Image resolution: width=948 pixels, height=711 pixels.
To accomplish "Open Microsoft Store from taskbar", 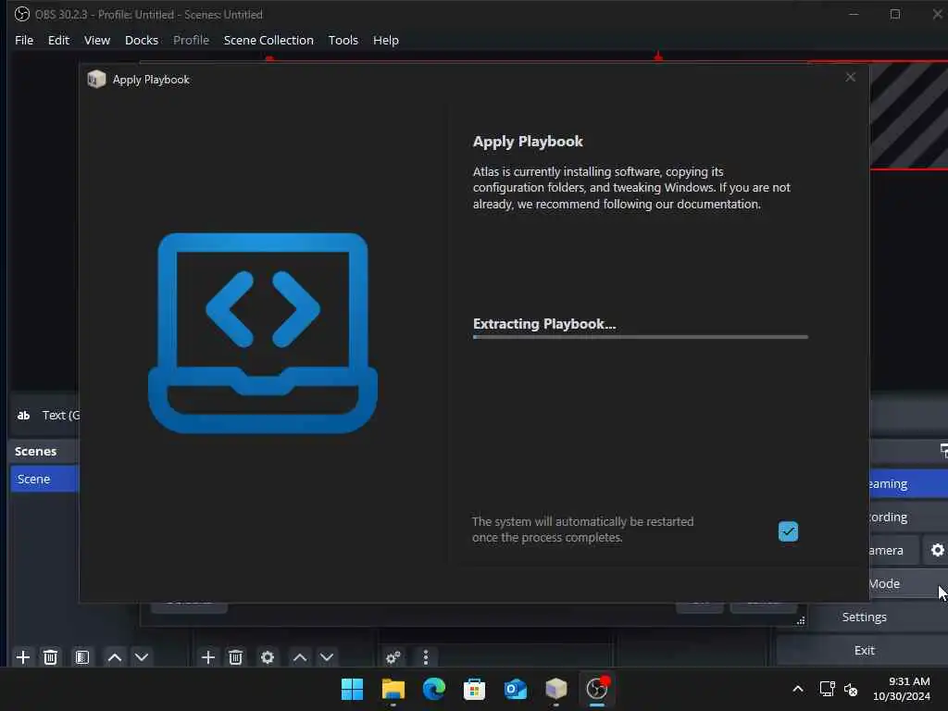I will click(474, 689).
